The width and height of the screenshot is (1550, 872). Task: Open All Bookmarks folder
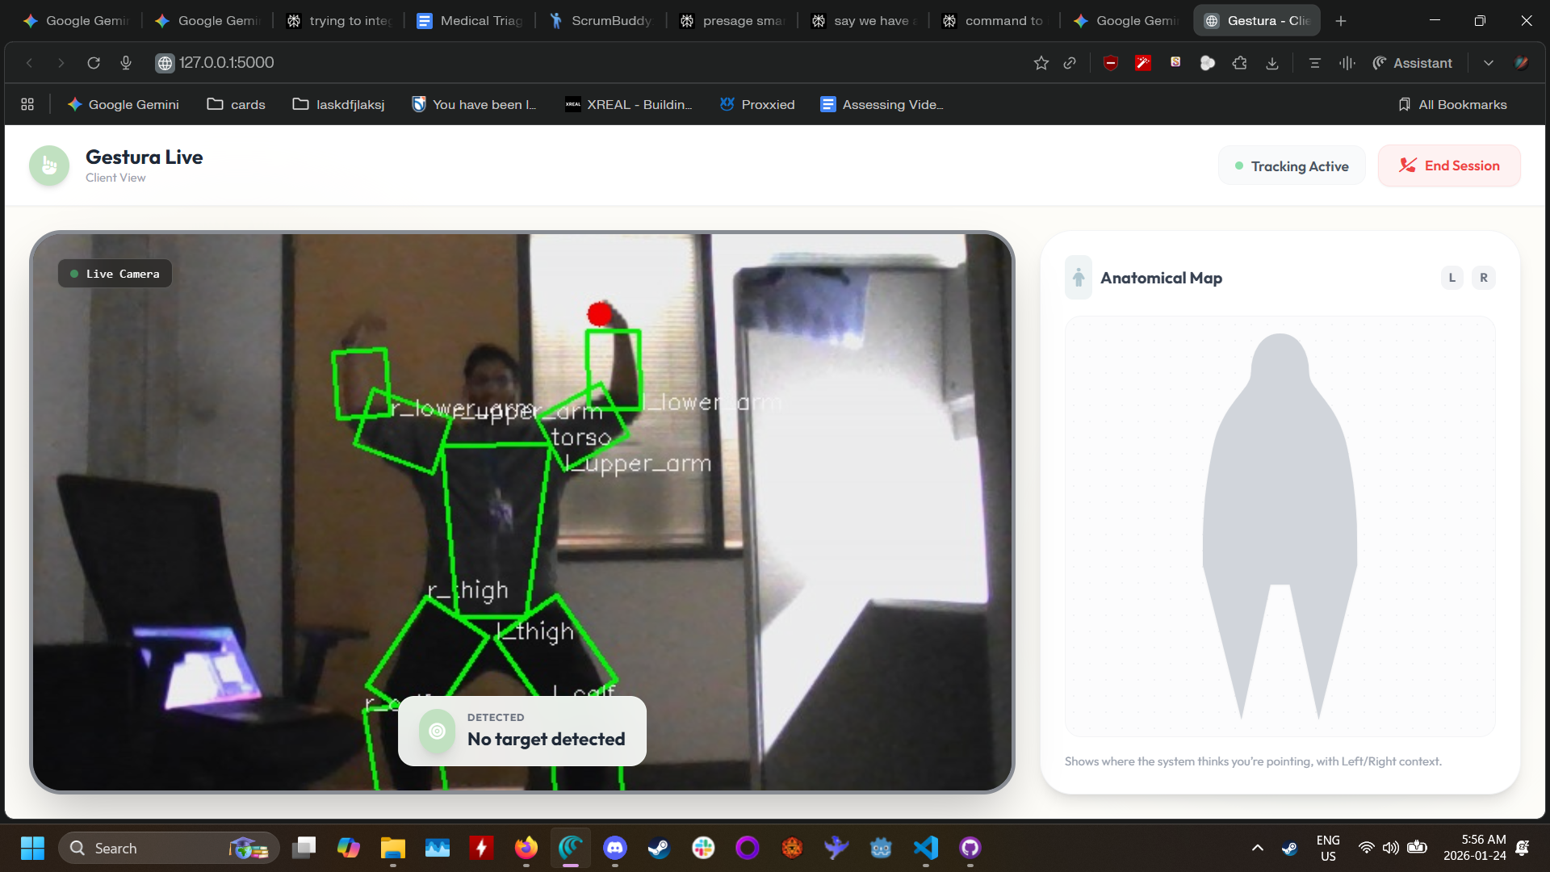[1452, 104]
